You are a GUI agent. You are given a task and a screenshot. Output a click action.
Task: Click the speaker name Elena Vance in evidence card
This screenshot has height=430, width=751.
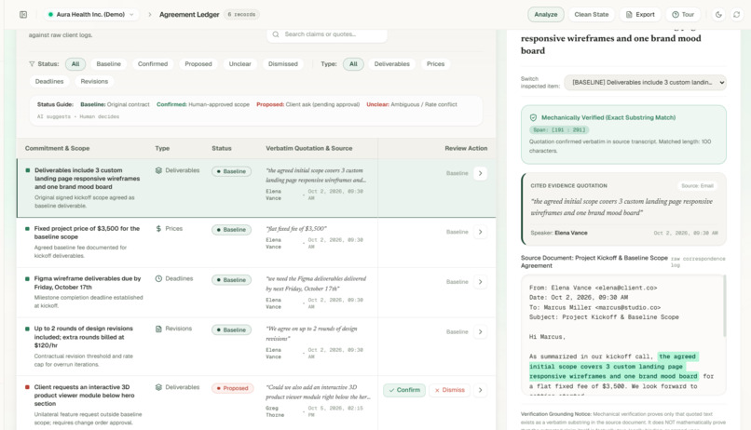(571, 233)
